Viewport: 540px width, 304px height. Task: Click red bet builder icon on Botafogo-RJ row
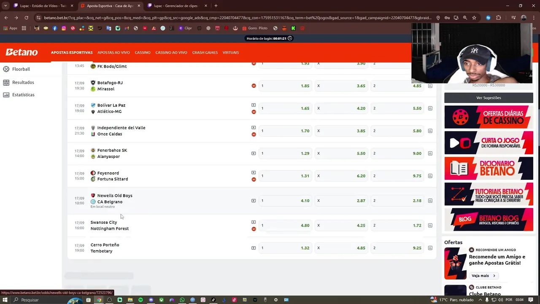[x=254, y=86]
